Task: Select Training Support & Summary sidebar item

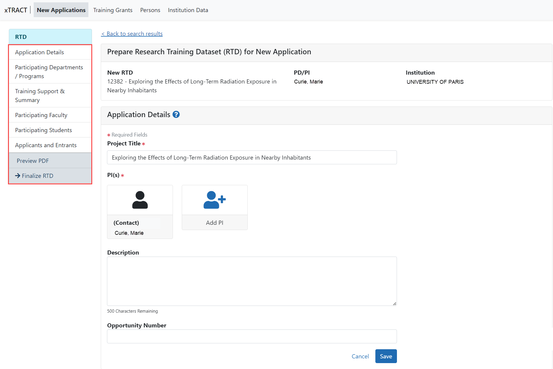Action: 40,96
